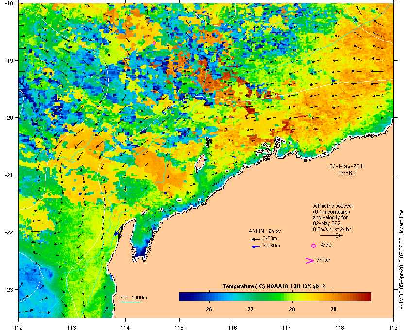This screenshot has width=408, height=330.
Task: Click the temperature colorbar at 26
Action: [209, 297]
